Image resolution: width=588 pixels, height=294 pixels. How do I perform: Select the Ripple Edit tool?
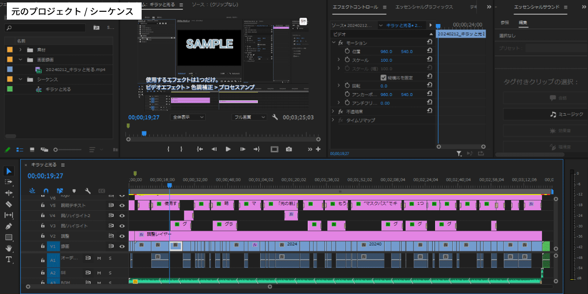point(9,193)
